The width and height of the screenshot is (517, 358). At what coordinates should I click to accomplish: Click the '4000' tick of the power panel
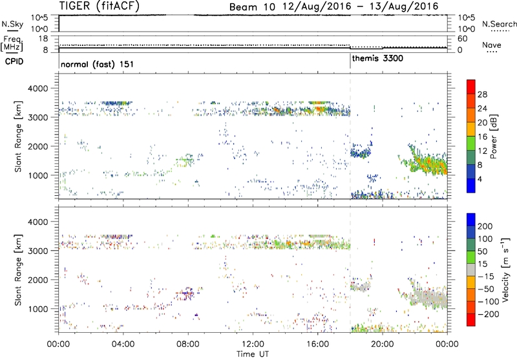point(38,89)
